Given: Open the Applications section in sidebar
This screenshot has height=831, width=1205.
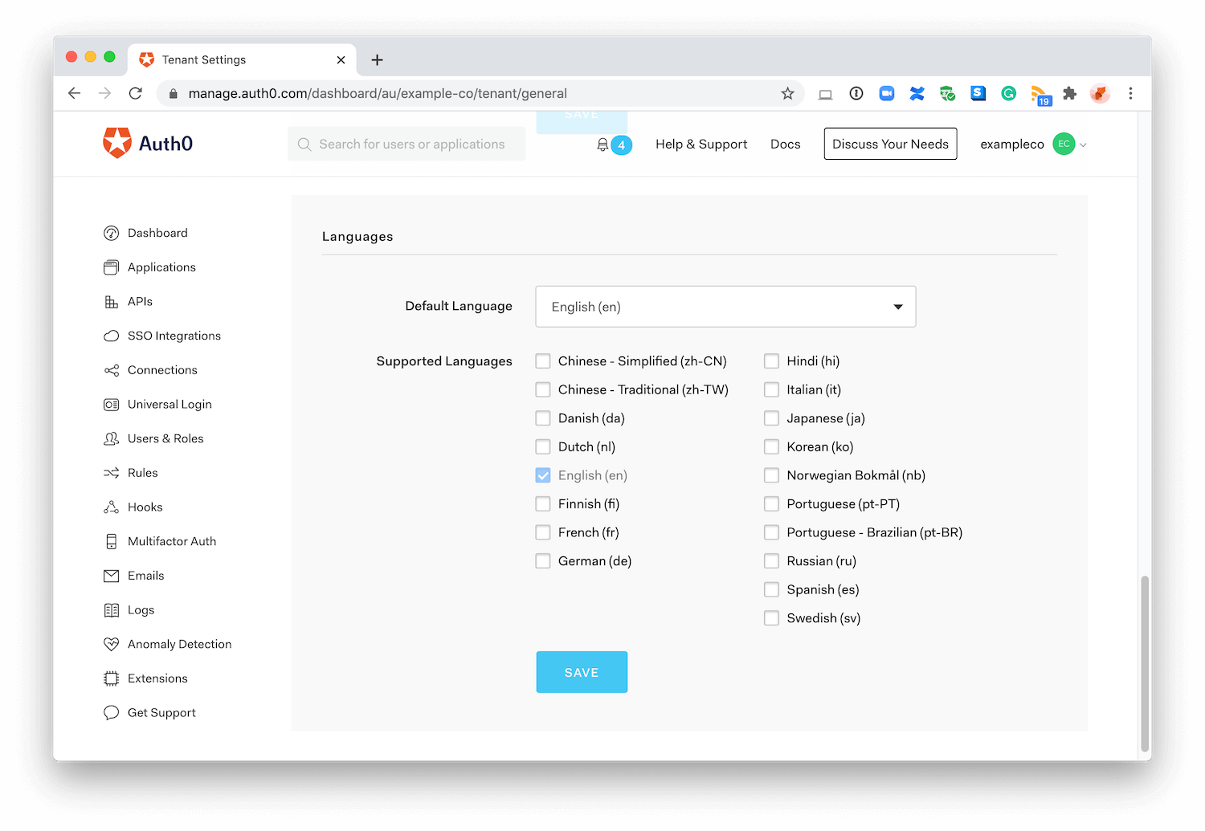Looking at the screenshot, I should tap(161, 267).
